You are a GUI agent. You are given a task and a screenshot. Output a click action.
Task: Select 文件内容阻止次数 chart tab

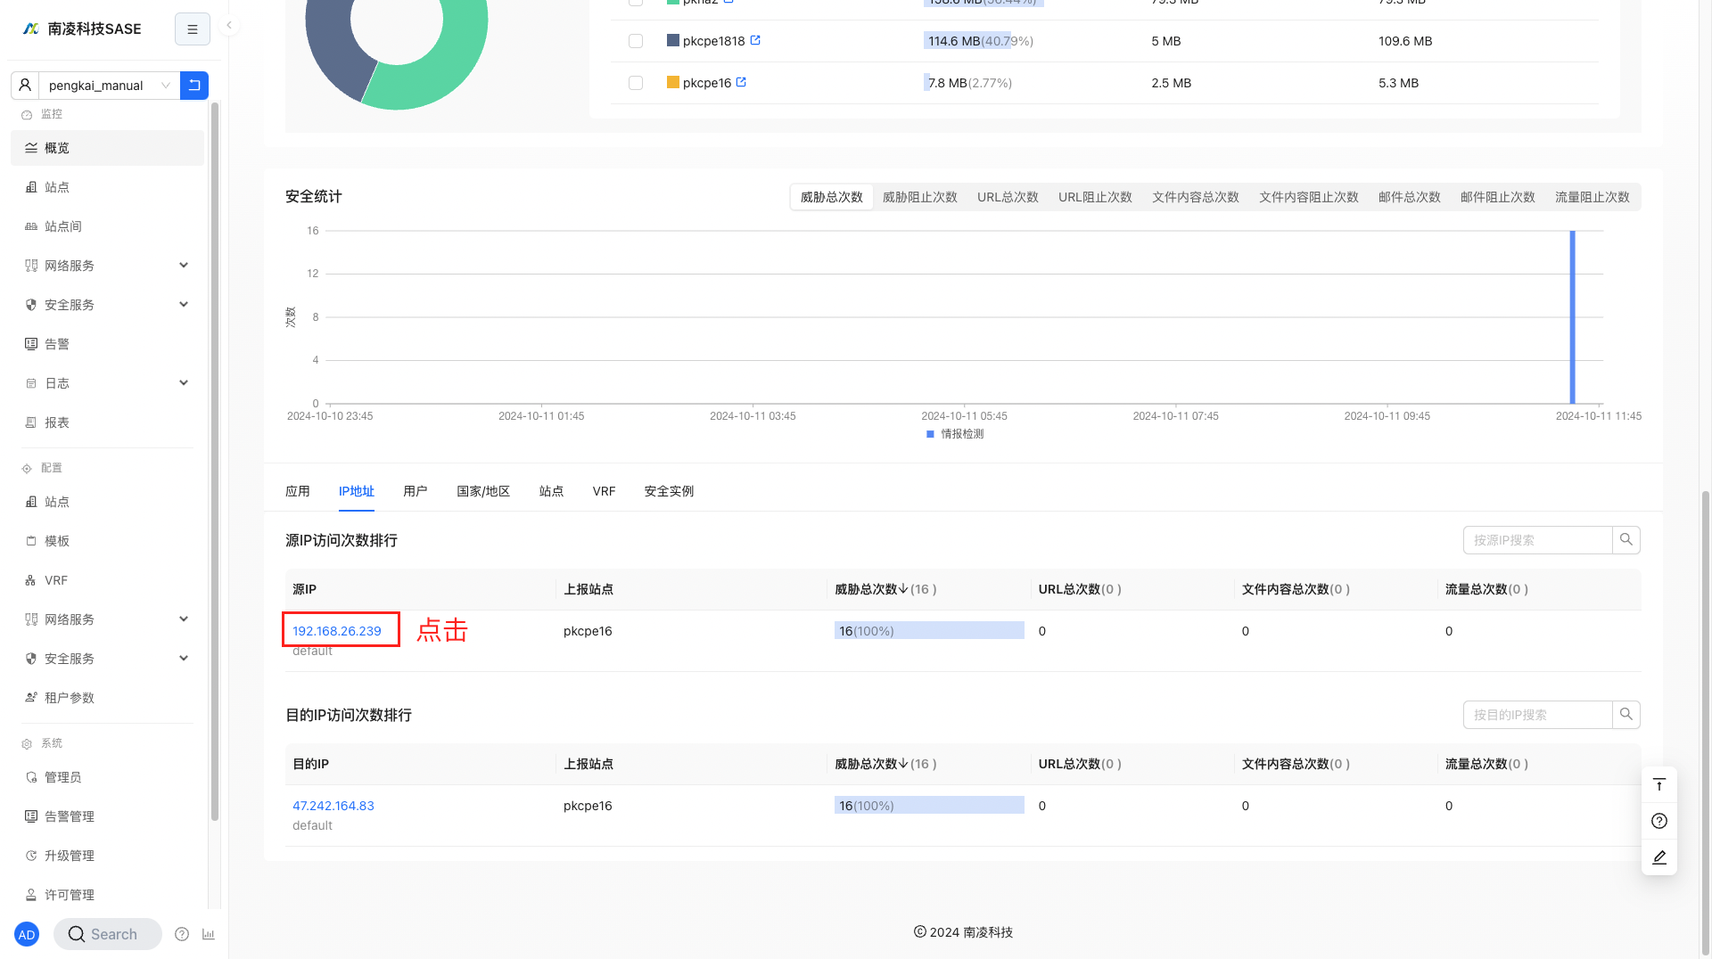[1309, 197]
